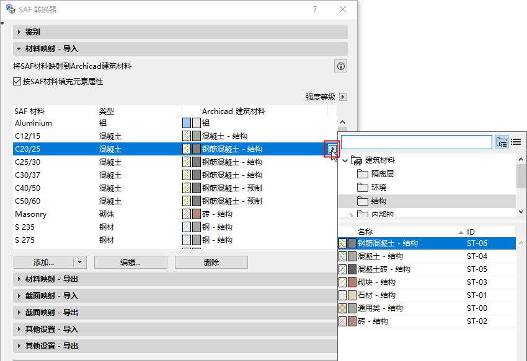
Task: Click the 添加... button
Action: (x=43, y=263)
